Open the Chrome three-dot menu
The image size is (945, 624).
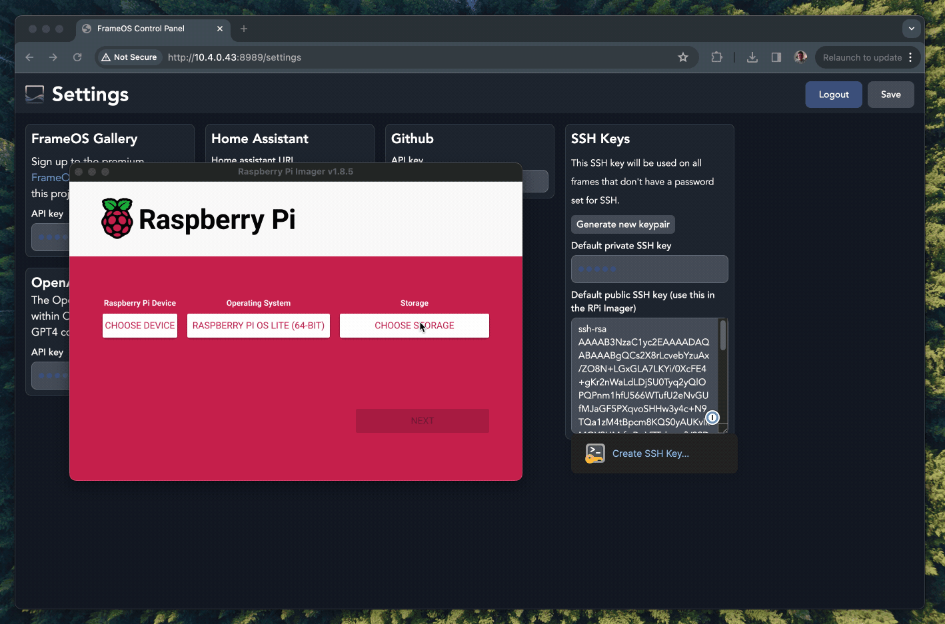pyautogui.click(x=910, y=57)
